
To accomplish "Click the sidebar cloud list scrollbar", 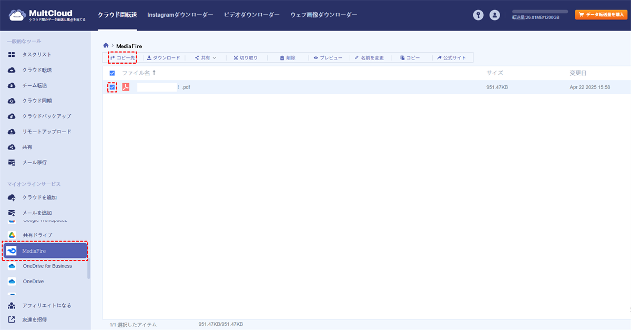I will tap(89, 268).
